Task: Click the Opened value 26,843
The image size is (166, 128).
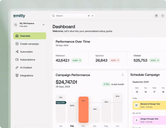Action: click(101, 60)
